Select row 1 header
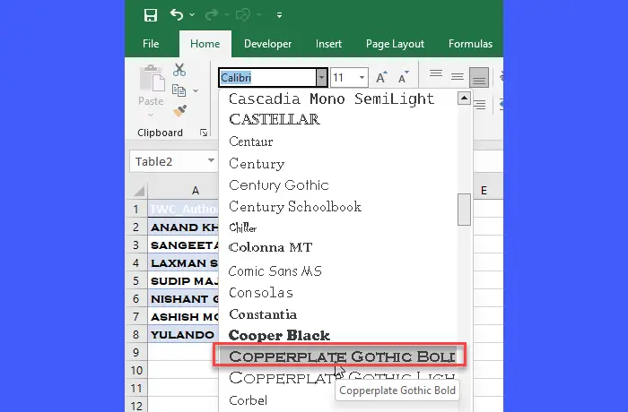The image size is (628, 412). (136, 209)
